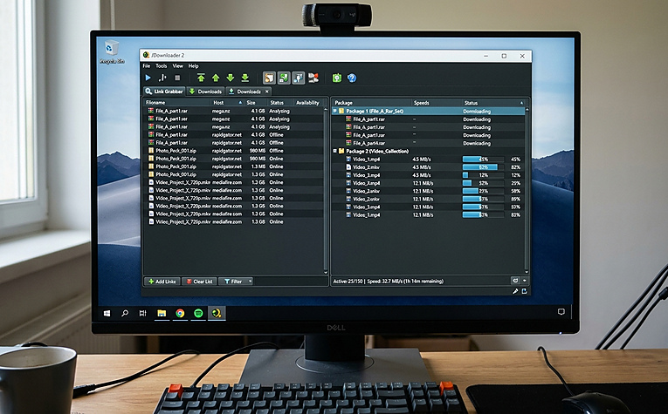The height and width of the screenshot is (414, 668).
Task: Click the Video_1.mp4 progress bar showing 45%
Action: point(483,159)
